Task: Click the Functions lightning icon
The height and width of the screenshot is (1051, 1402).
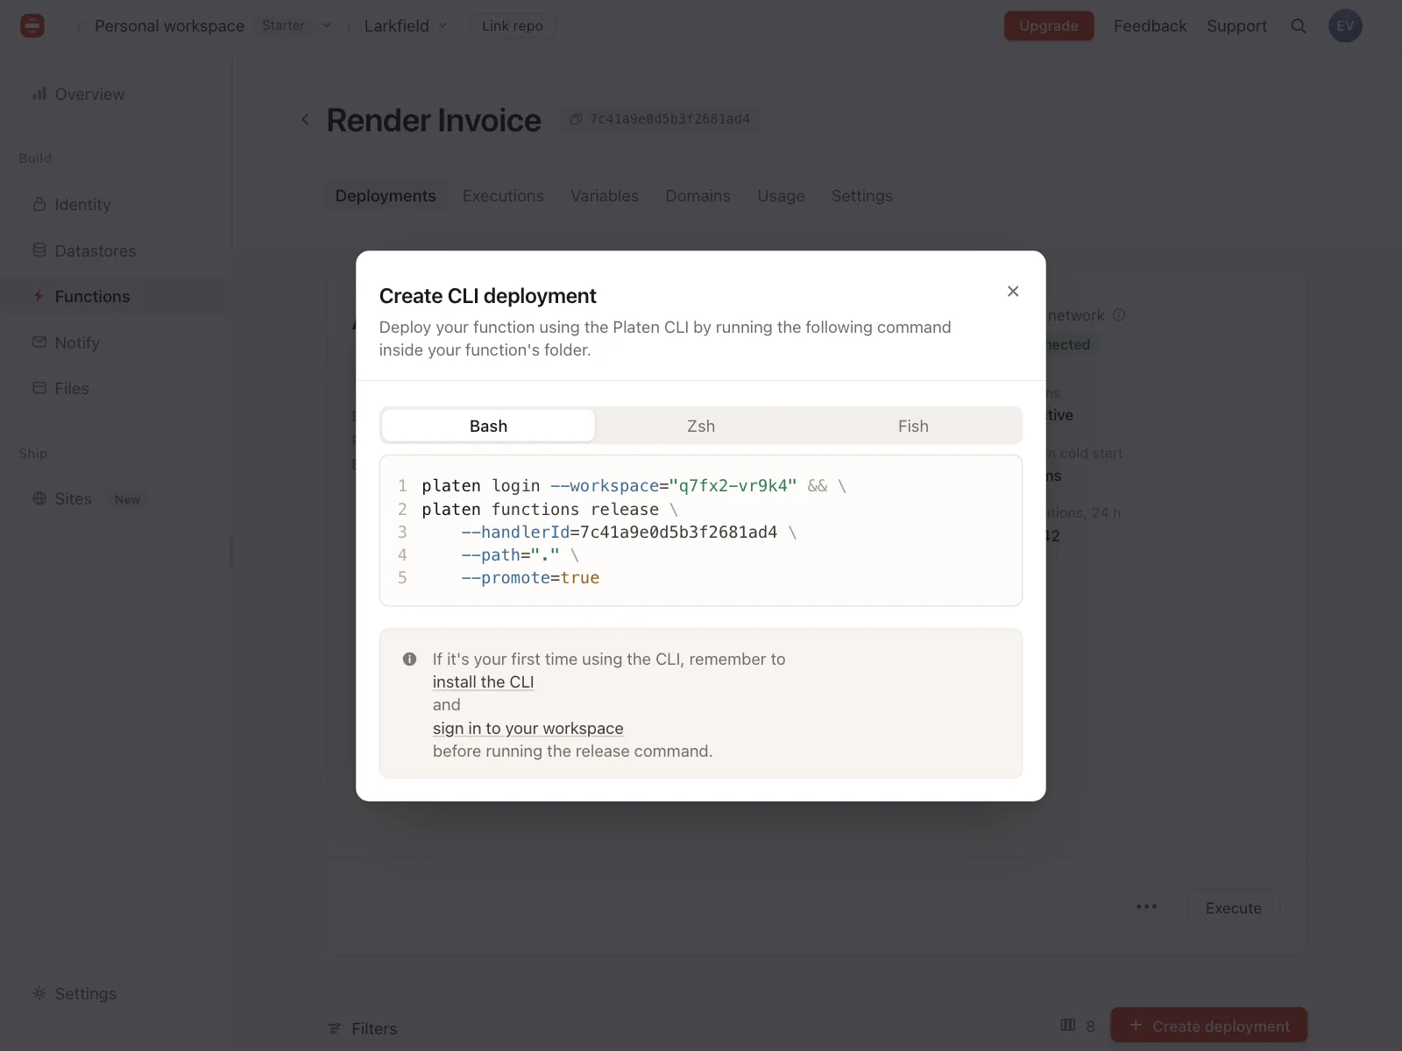Action: point(39,296)
